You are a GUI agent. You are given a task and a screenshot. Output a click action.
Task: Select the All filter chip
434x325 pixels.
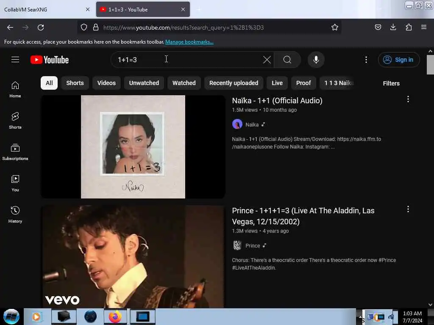49,83
